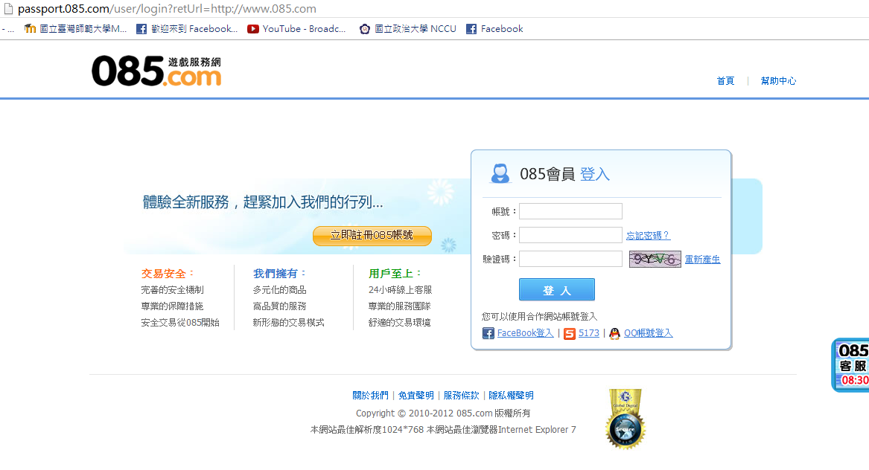Click the Copyright 2010-2012 085.com text
This screenshot has width=869, height=470.
tap(443, 413)
